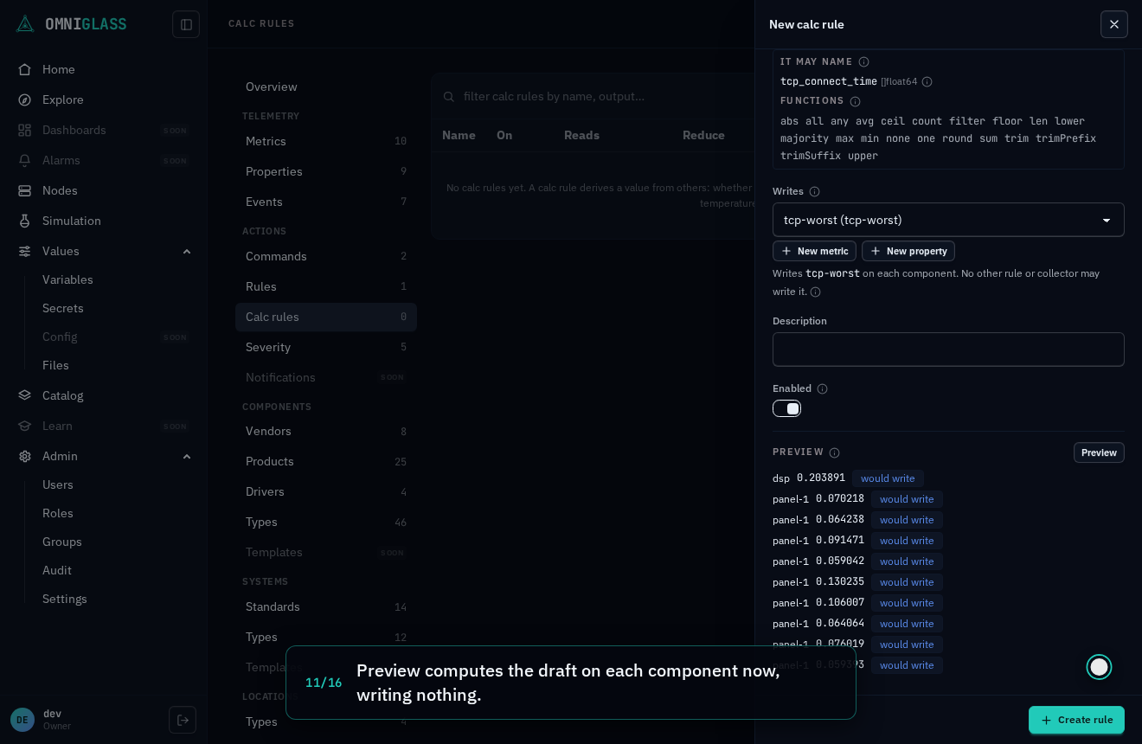Open the Writes dropdown tcp-worst

pyautogui.click(x=948, y=220)
